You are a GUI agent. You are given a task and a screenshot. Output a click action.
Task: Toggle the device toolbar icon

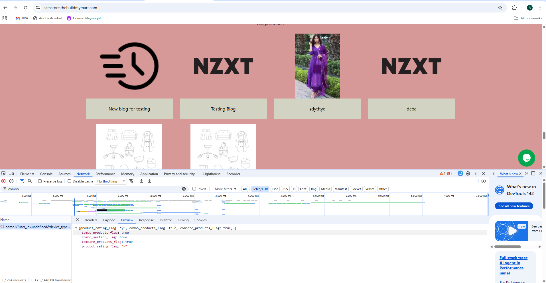click(x=12, y=174)
